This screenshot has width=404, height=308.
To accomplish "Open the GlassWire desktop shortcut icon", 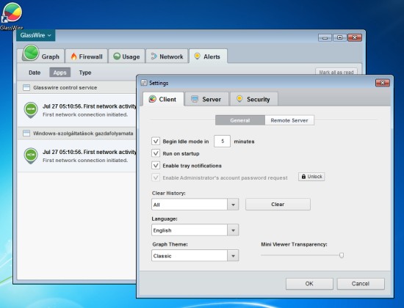I will (12, 13).
